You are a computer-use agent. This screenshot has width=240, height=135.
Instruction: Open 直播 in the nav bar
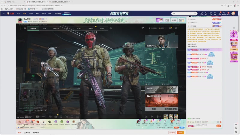click(x=24, y=13)
